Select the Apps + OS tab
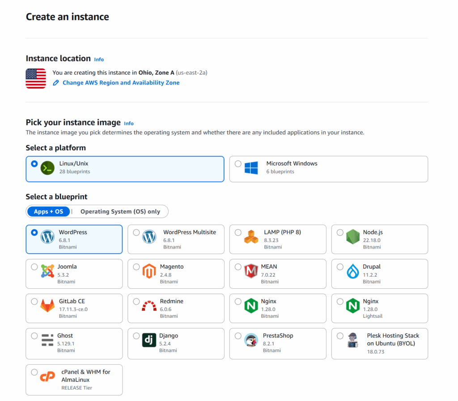 tap(48, 211)
